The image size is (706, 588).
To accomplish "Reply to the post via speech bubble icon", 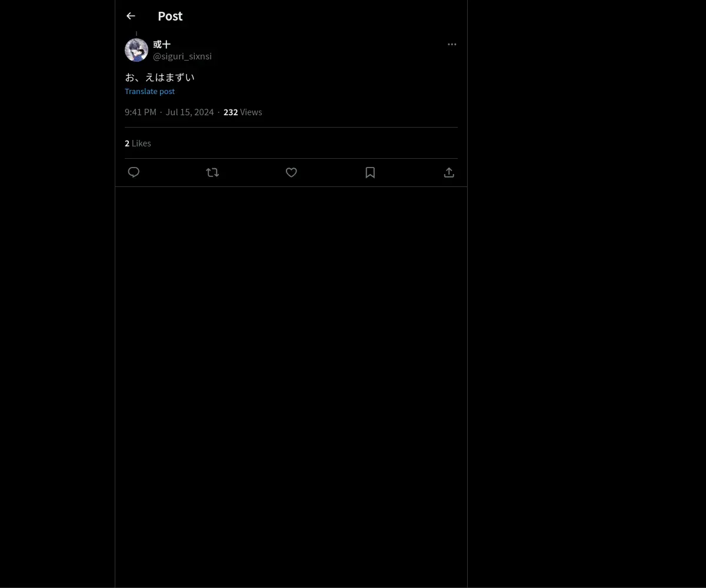I will point(134,172).
